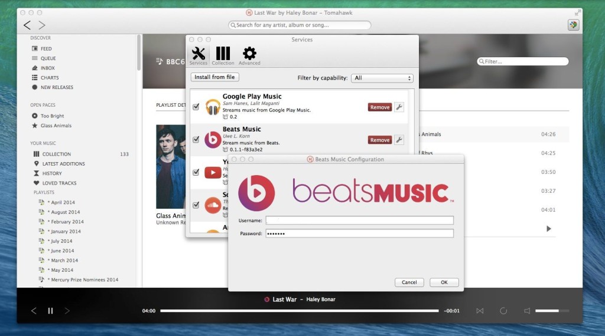Toggle the YouTube service checkbox
The width and height of the screenshot is (605, 336).
(196, 172)
